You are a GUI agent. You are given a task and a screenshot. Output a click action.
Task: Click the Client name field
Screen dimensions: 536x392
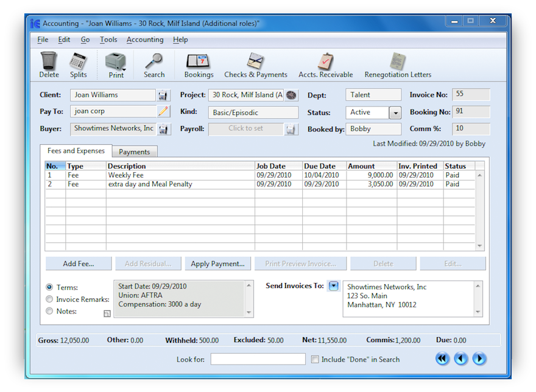(113, 95)
